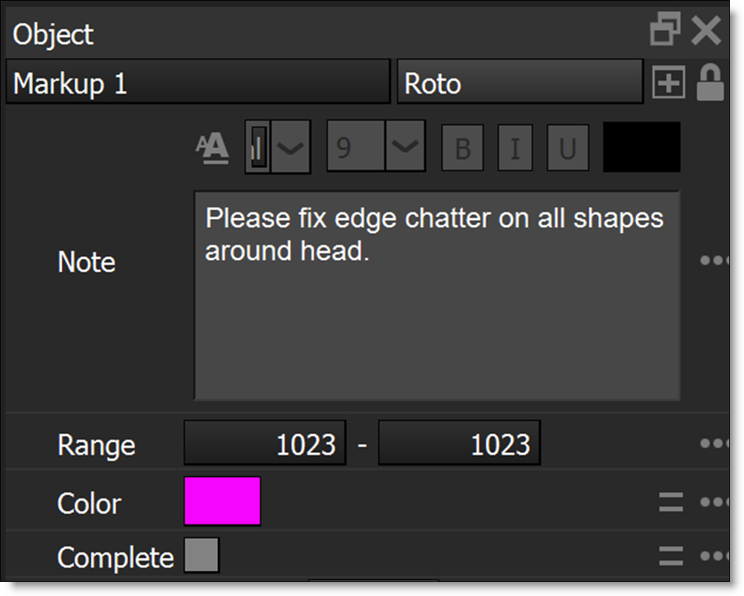
Task: Click the Note row options dots
Action: click(x=714, y=260)
